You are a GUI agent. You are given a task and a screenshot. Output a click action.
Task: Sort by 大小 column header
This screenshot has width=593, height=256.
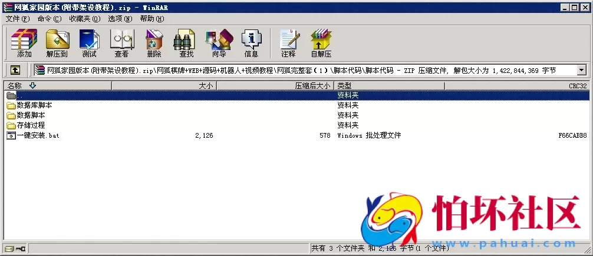click(x=164, y=86)
